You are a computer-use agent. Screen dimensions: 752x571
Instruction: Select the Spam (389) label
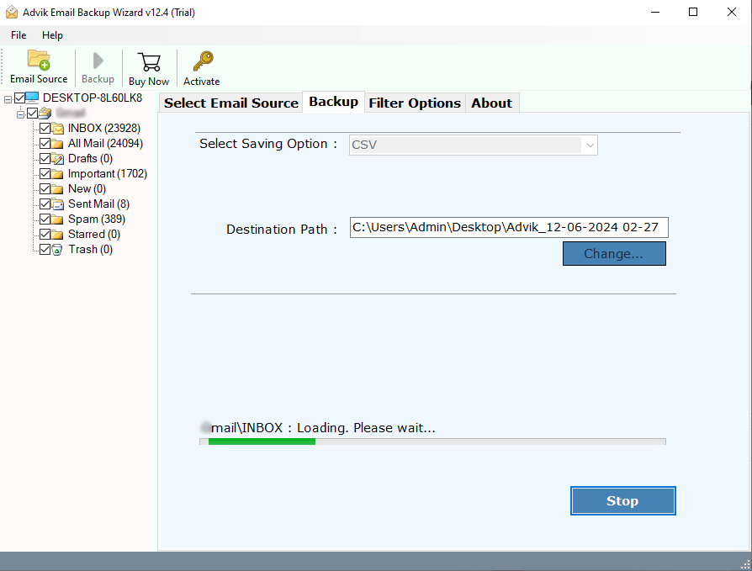click(97, 219)
